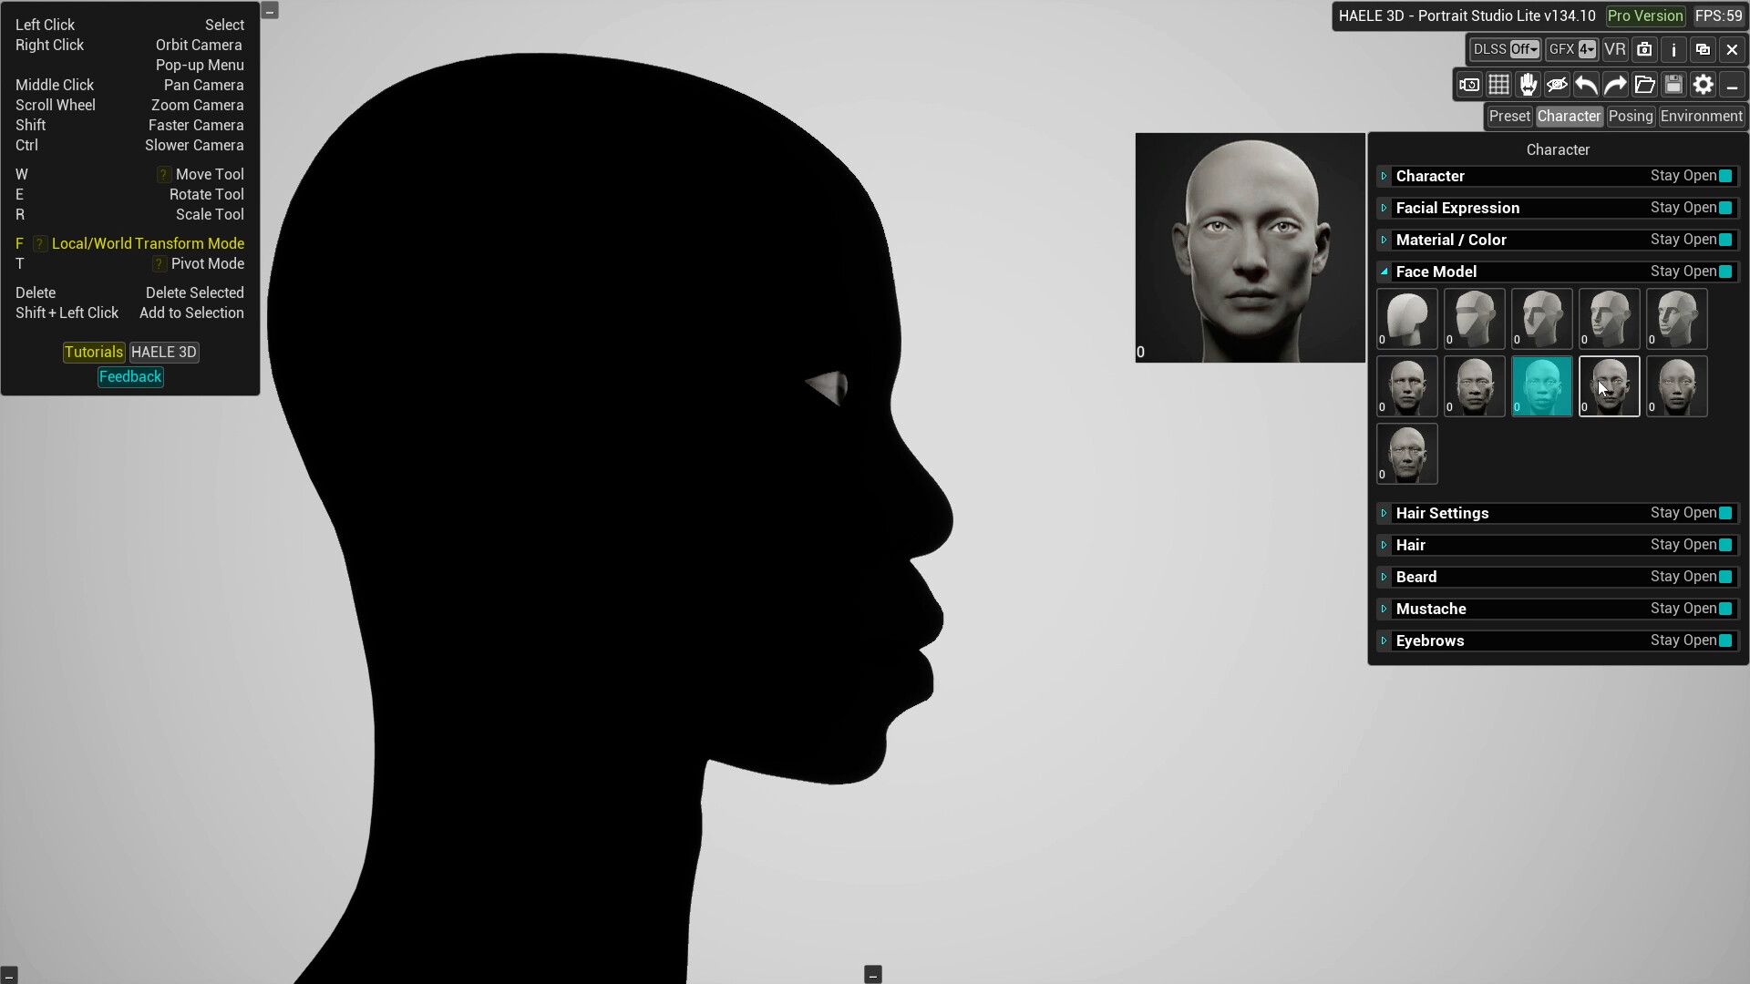
Task: Toggle Stay Open for Eyebrows
Action: tap(1725, 641)
